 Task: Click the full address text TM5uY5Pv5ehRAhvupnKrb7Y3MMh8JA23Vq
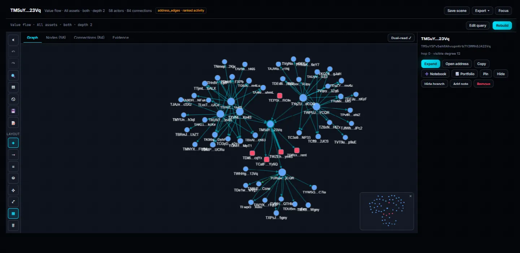click(x=456, y=46)
